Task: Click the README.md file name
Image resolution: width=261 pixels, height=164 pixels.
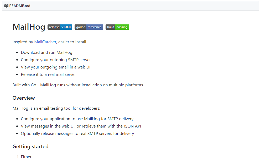Action: [20, 6]
